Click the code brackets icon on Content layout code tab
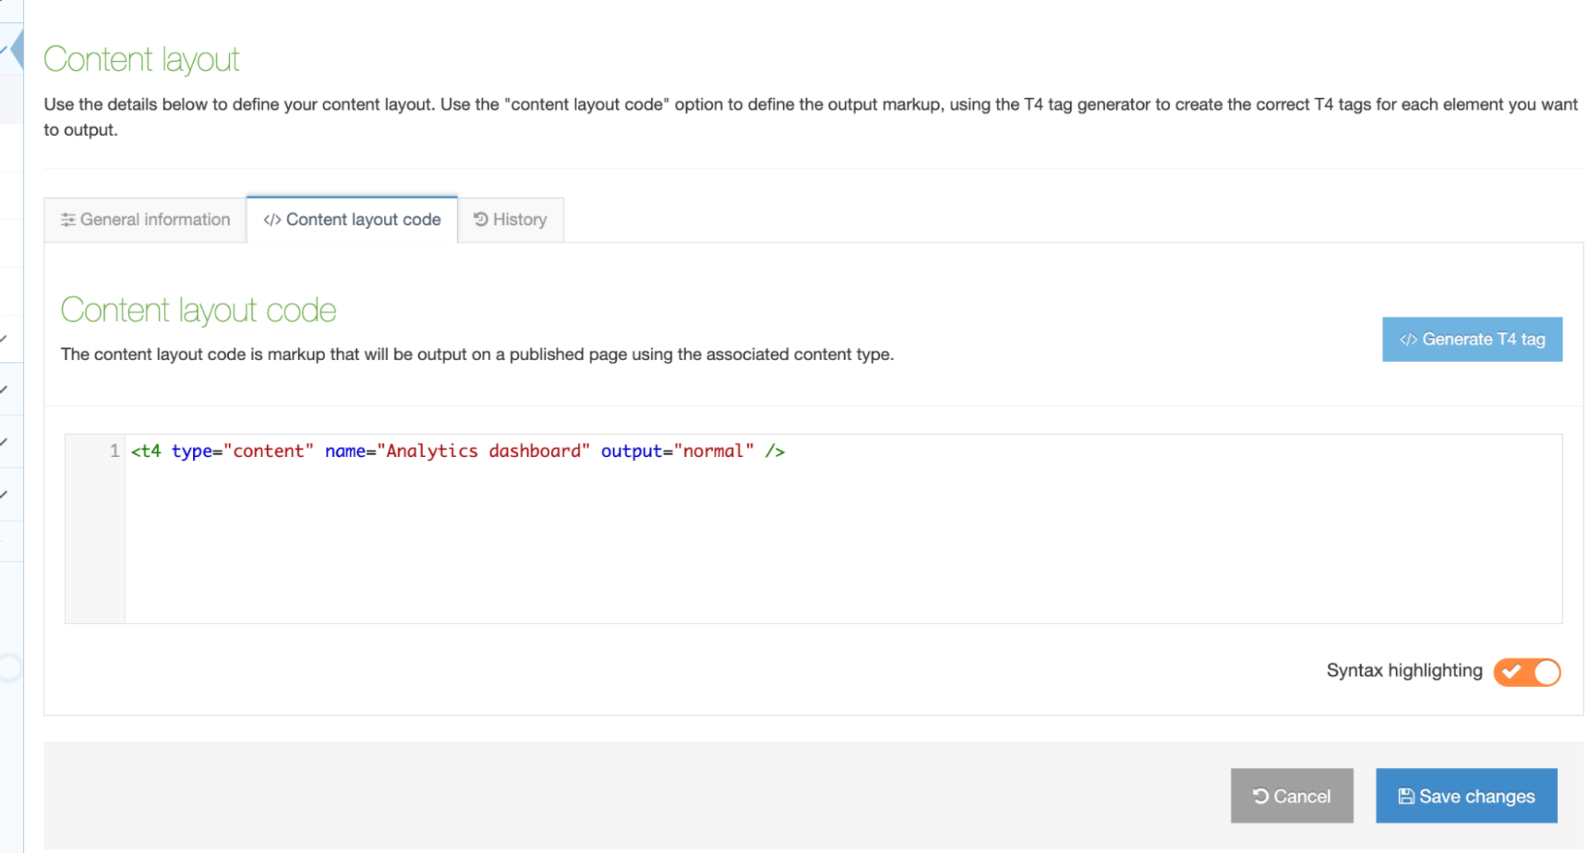The height and width of the screenshot is (853, 1589). click(x=272, y=220)
